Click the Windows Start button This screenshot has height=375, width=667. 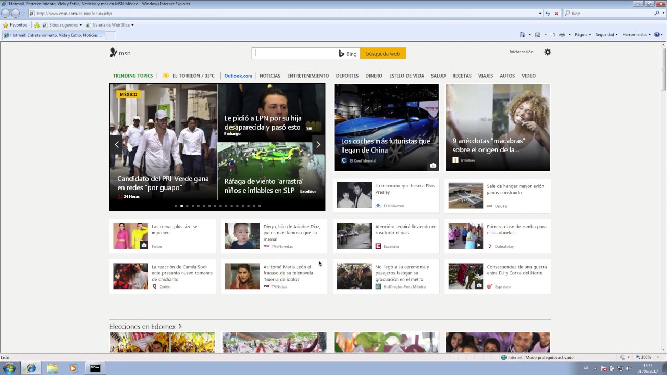(9, 368)
